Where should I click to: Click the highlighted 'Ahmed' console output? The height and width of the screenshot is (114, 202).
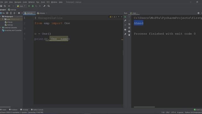[139, 23]
